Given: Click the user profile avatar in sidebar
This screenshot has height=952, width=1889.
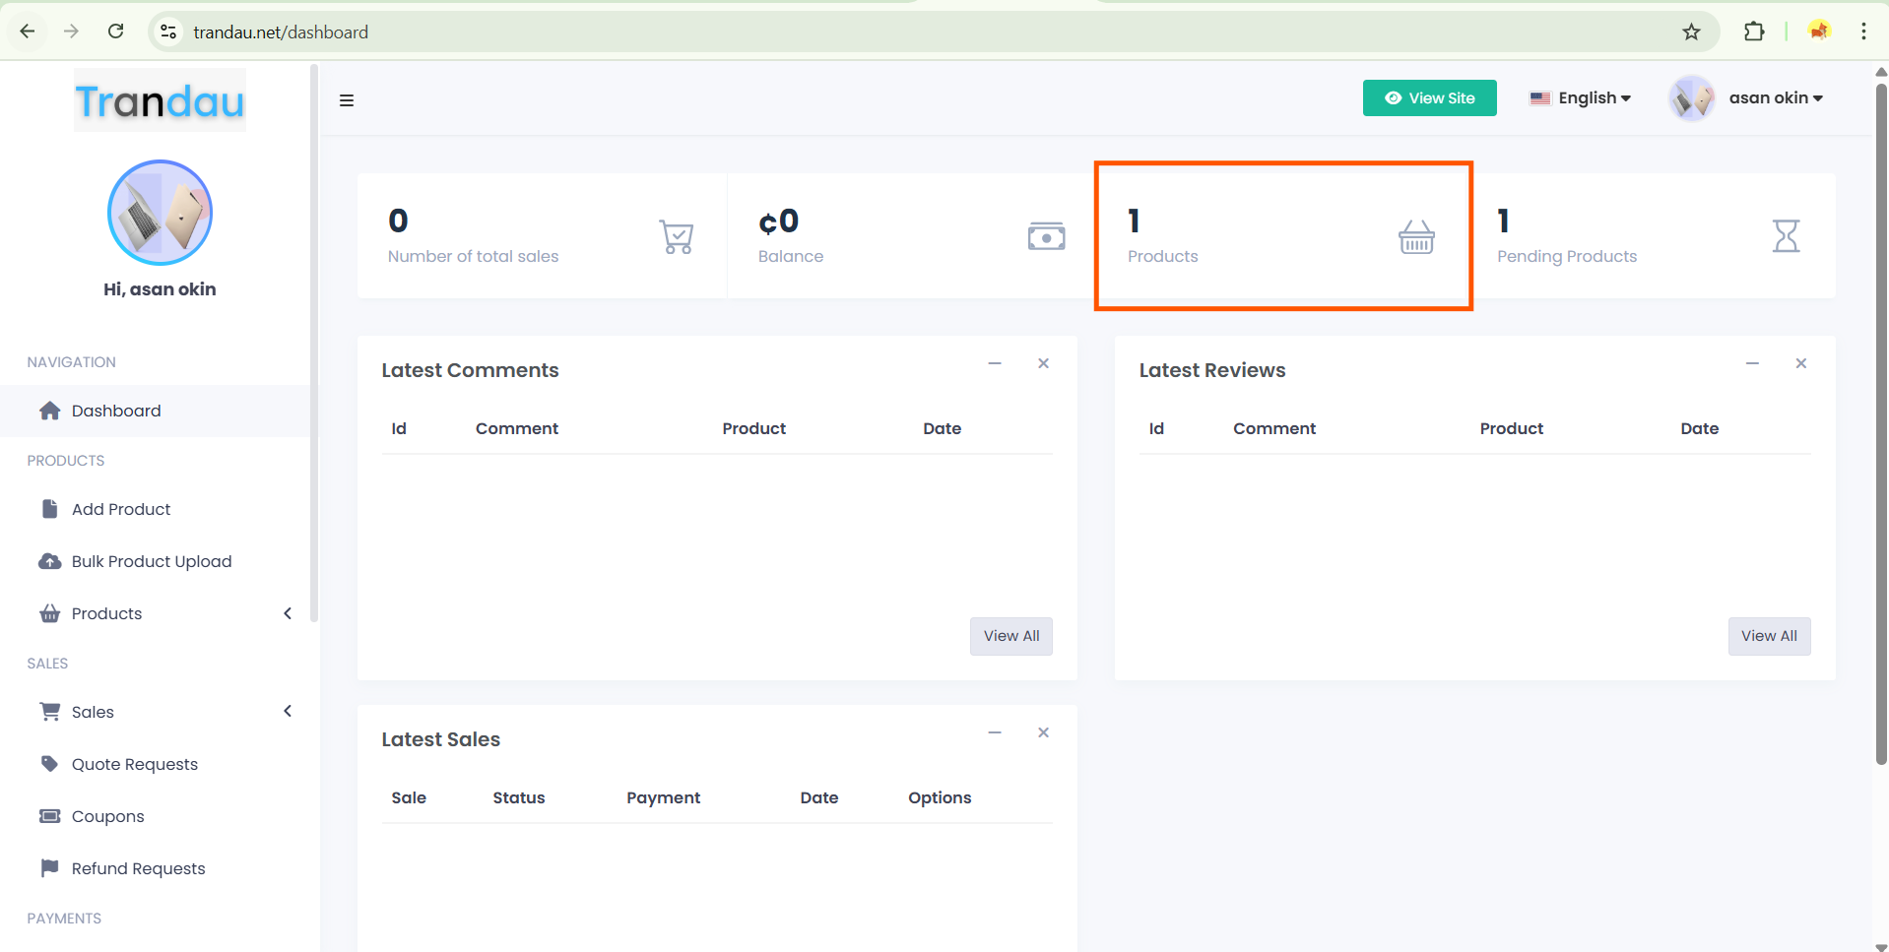Looking at the screenshot, I should point(160,213).
